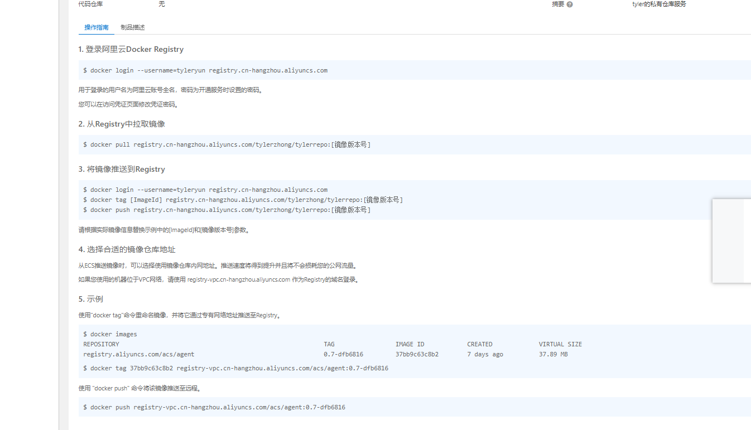Click the VIRTUAL SIZE column header

click(560, 344)
